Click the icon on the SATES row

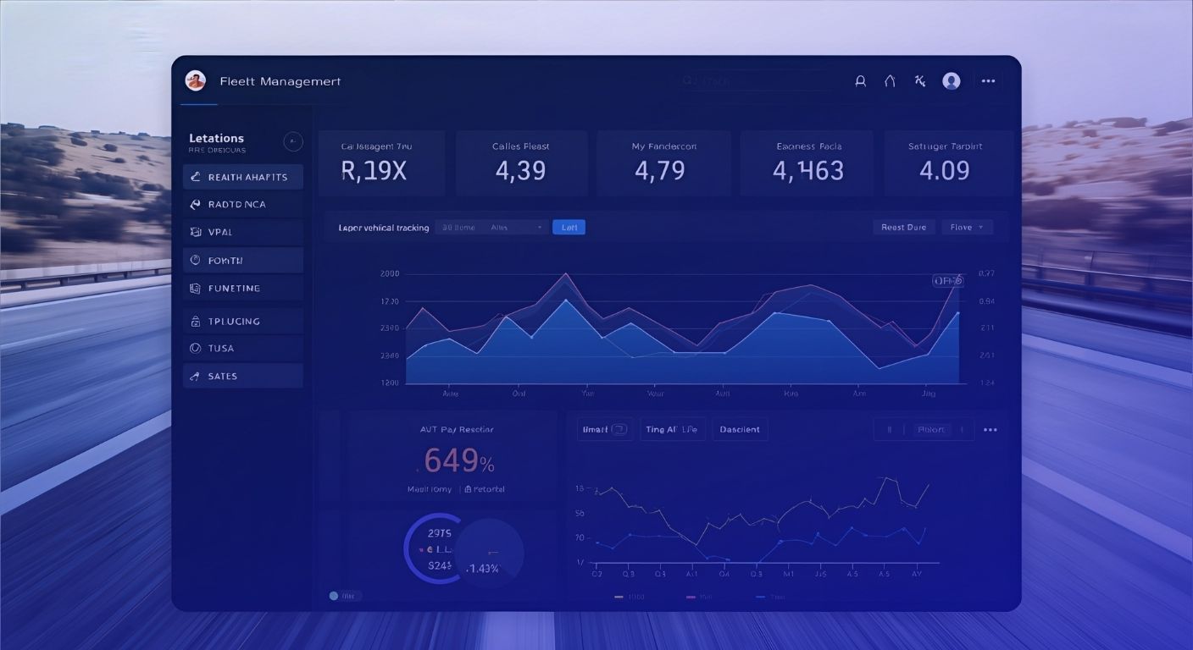196,376
